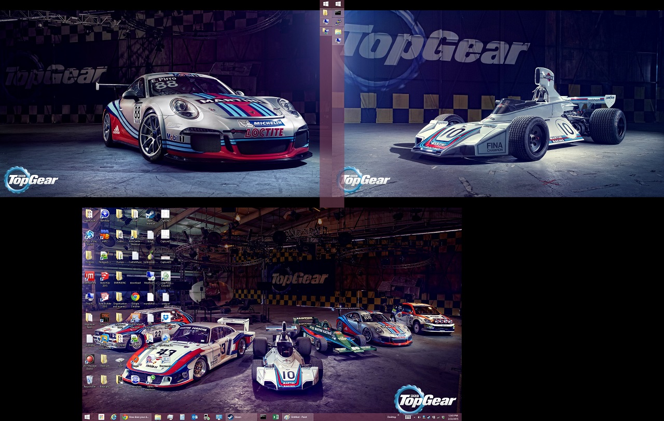Viewport: 664px width, 421px height.
Task: Switch to the Untitled - Paint taskbar button
Action: click(299, 417)
